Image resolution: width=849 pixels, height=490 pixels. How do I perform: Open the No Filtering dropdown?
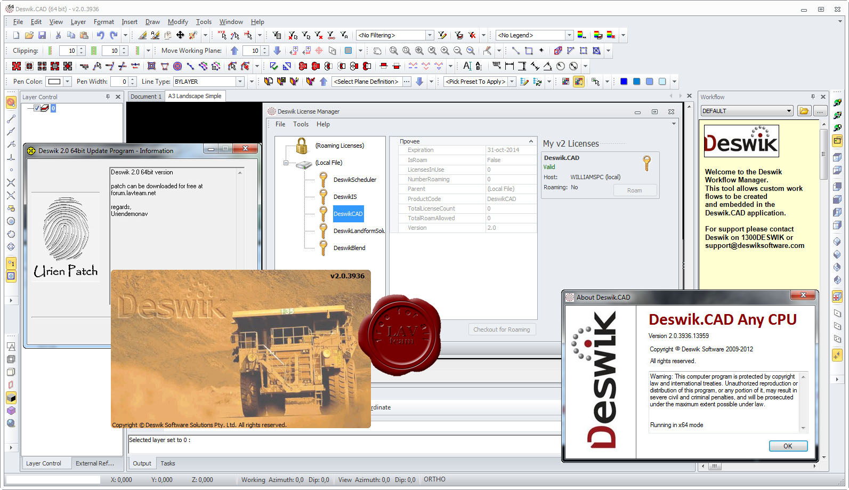point(430,35)
